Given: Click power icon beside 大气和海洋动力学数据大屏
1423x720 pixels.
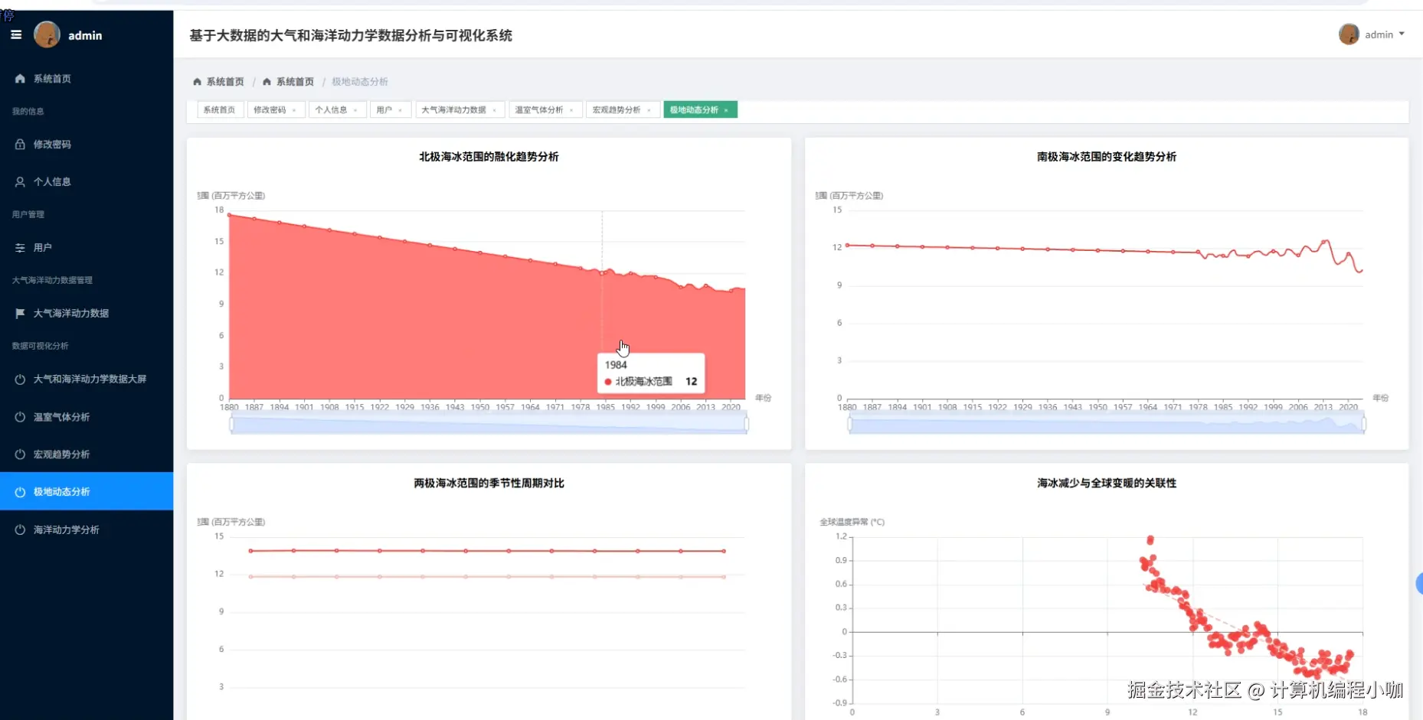Looking at the screenshot, I should (20, 379).
